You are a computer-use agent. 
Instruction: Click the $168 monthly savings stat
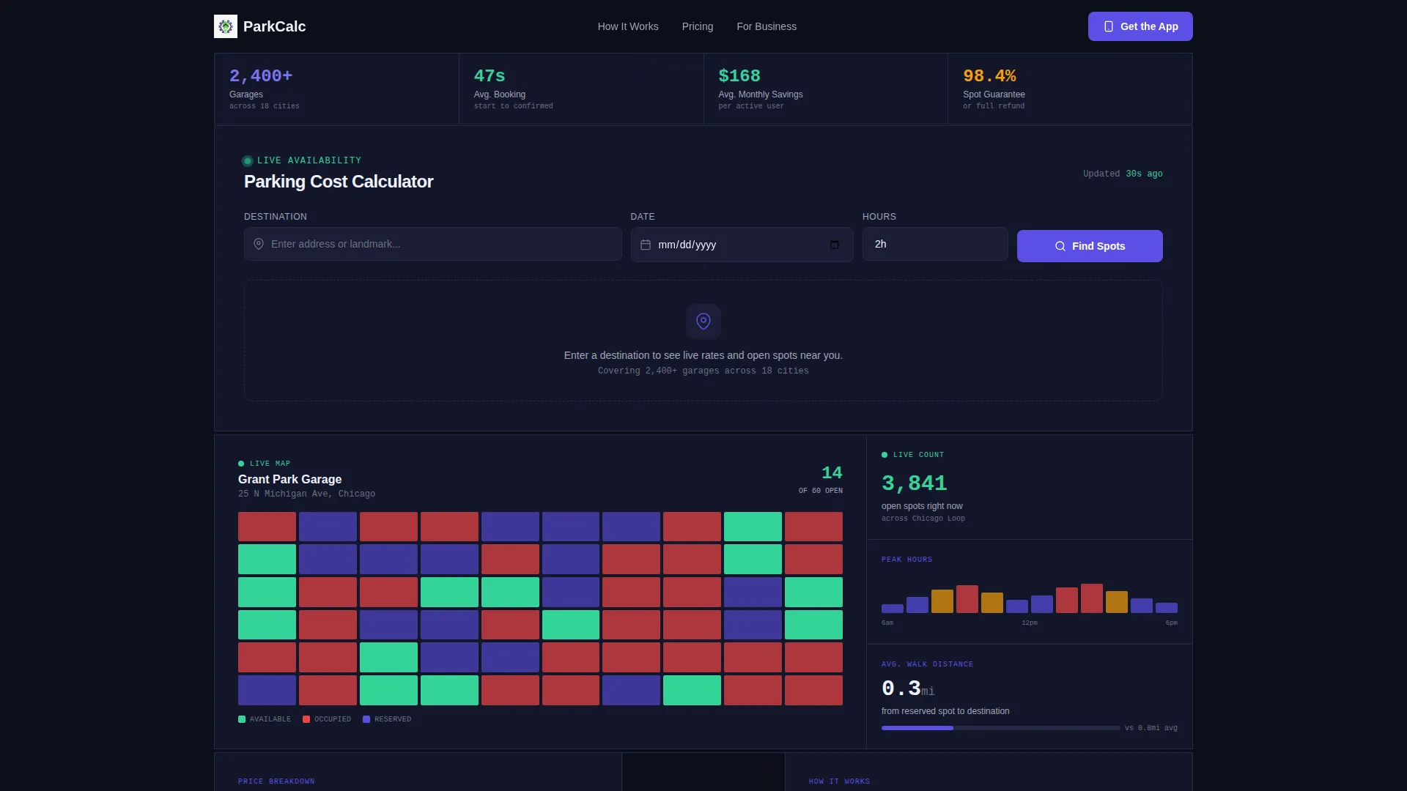[826, 89]
